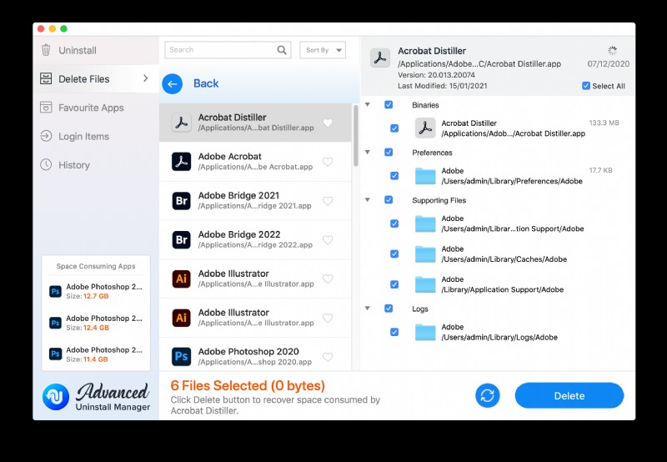Click the Back text link
The height and width of the screenshot is (462, 667).
pyautogui.click(x=206, y=83)
